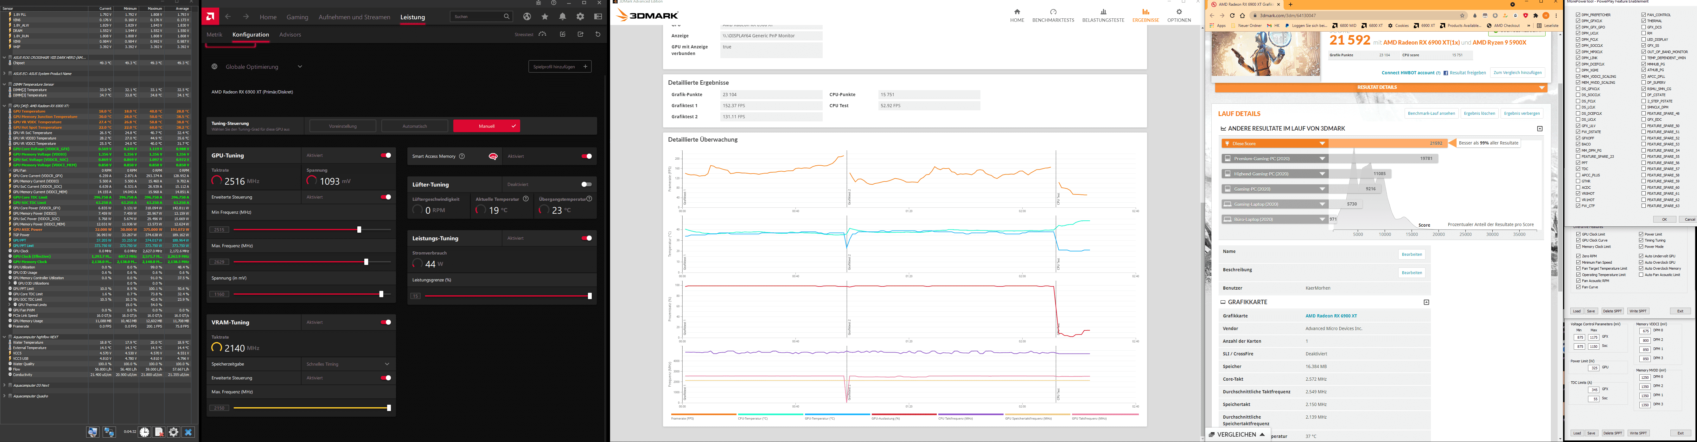Click the Smart Access Memory brain icon
Screen dimensions: 1697x442
[493, 157]
